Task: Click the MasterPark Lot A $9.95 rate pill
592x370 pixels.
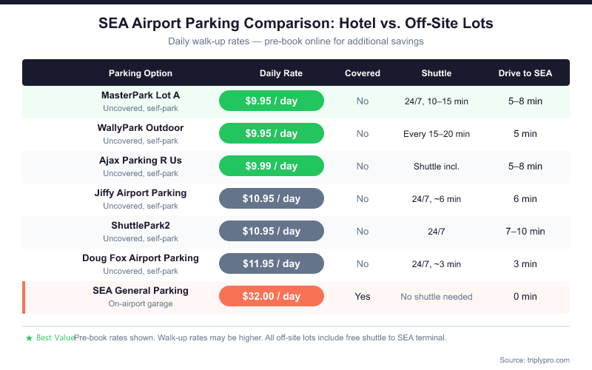Action: click(x=272, y=101)
